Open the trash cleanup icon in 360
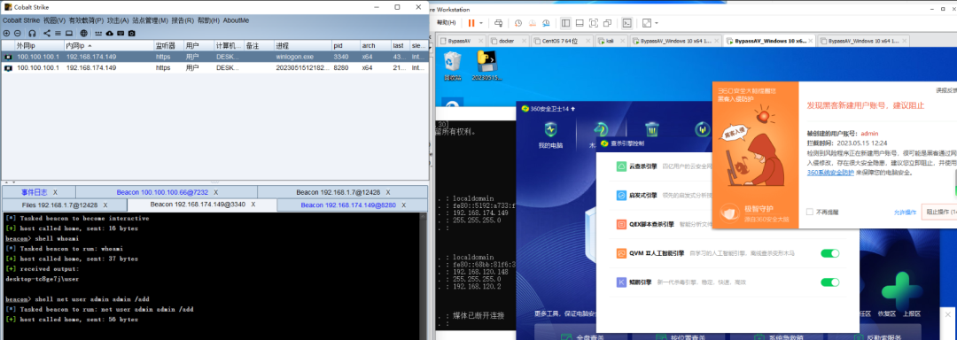Image resolution: width=957 pixels, height=340 pixels. click(652, 130)
